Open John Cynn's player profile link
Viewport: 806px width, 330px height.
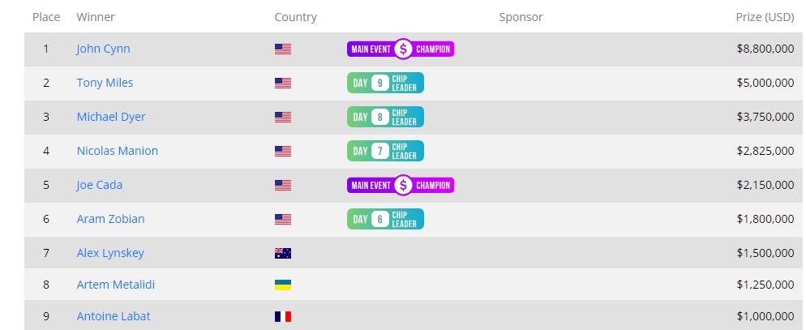tap(103, 49)
